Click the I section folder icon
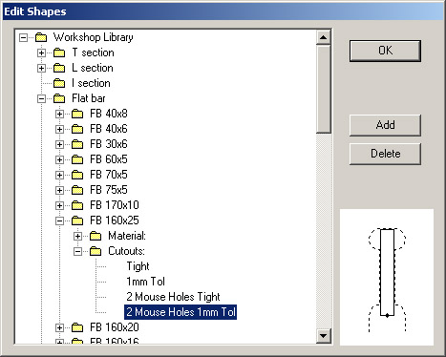The height and width of the screenshot is (357, 446). tap(59, 83)
